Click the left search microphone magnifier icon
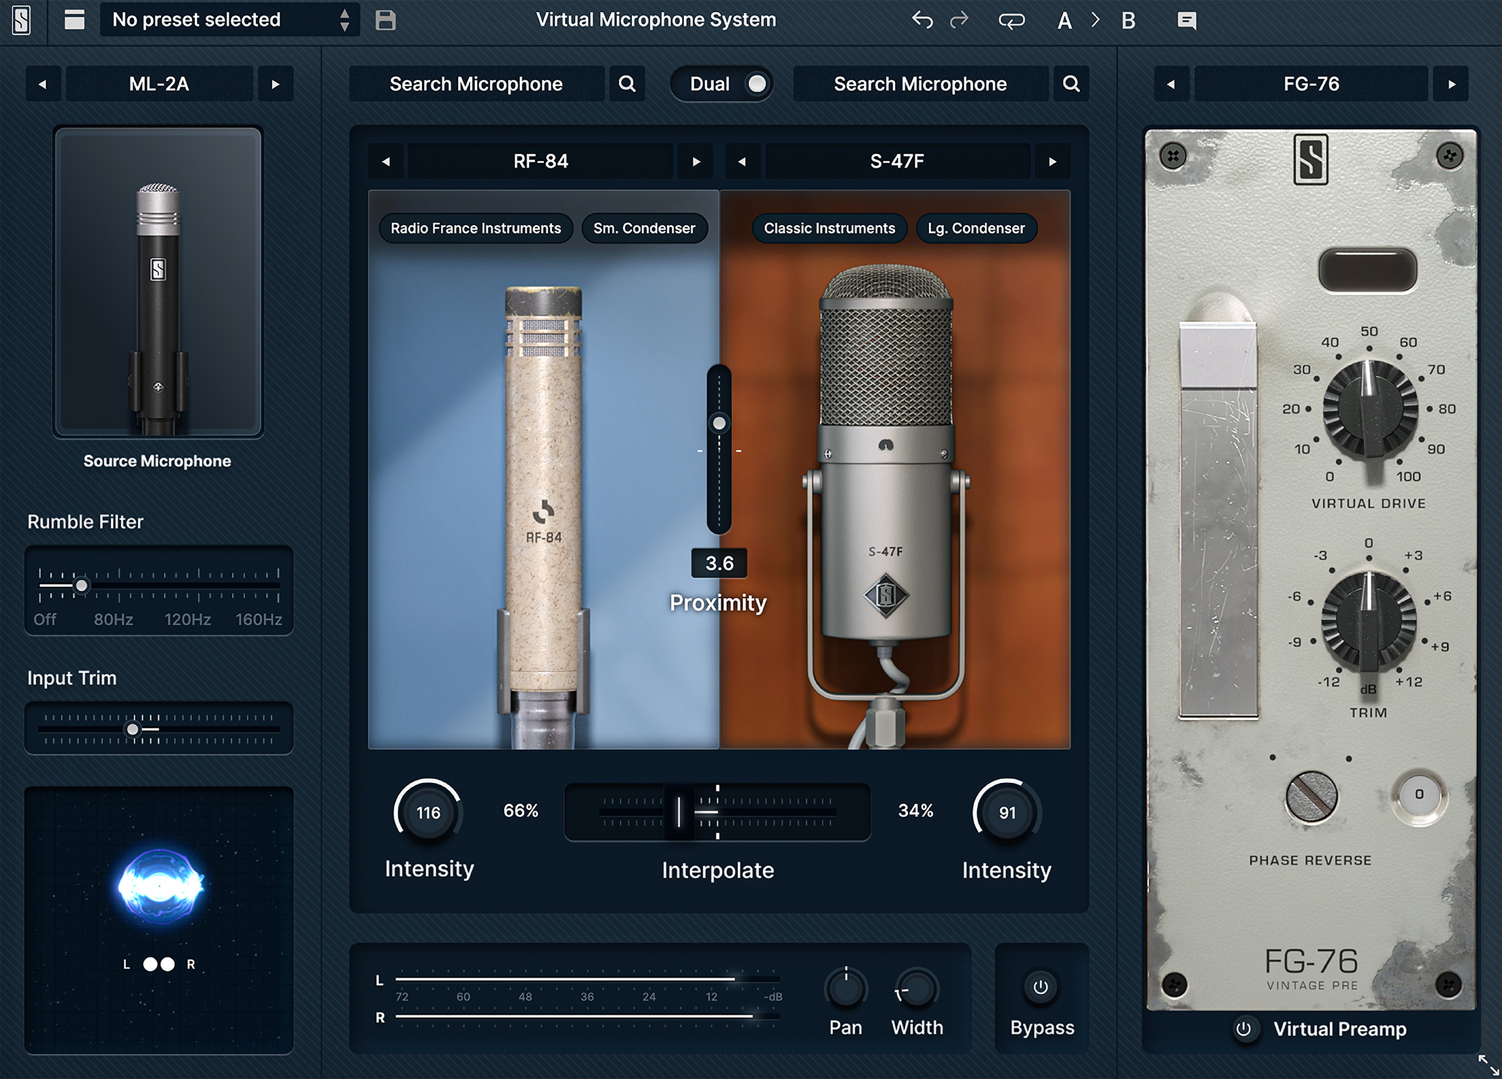Screen dimensions: 1502x1079 click(x=627, y=84)
